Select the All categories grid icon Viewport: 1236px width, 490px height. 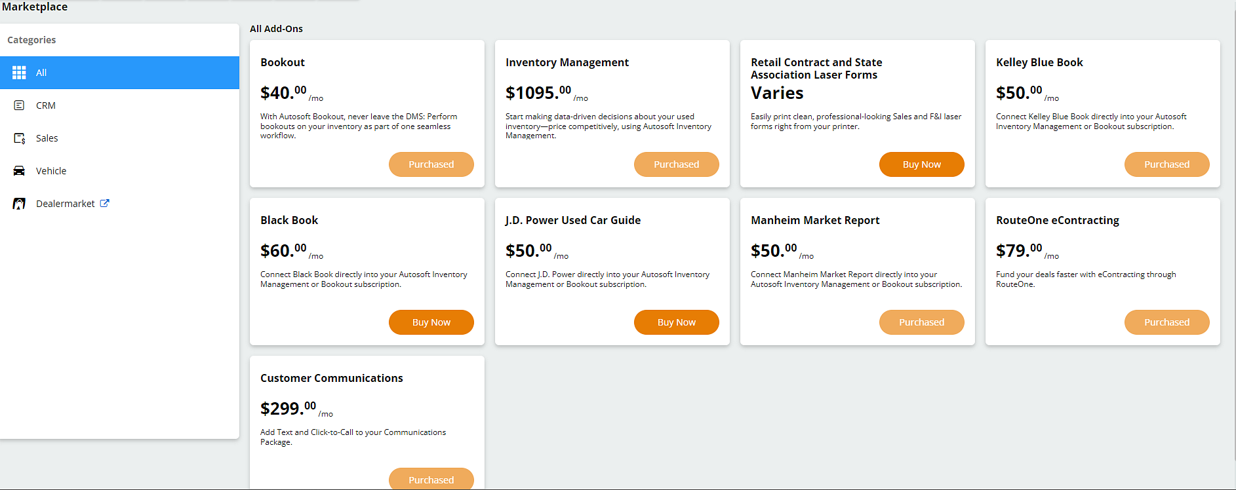pyautogui.click(x=18, y=72)
